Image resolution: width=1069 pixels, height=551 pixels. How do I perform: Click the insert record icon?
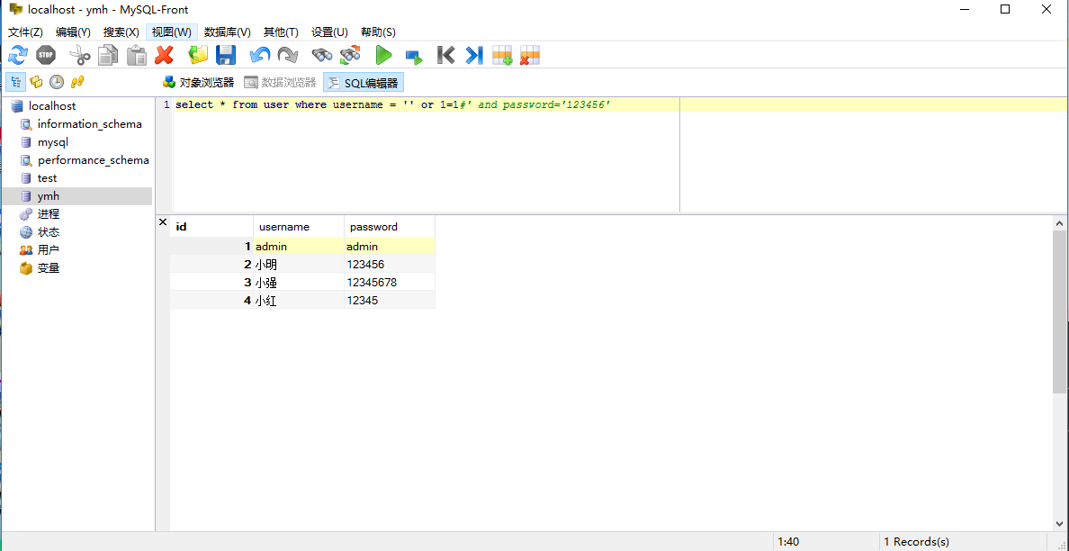point(502,56)
